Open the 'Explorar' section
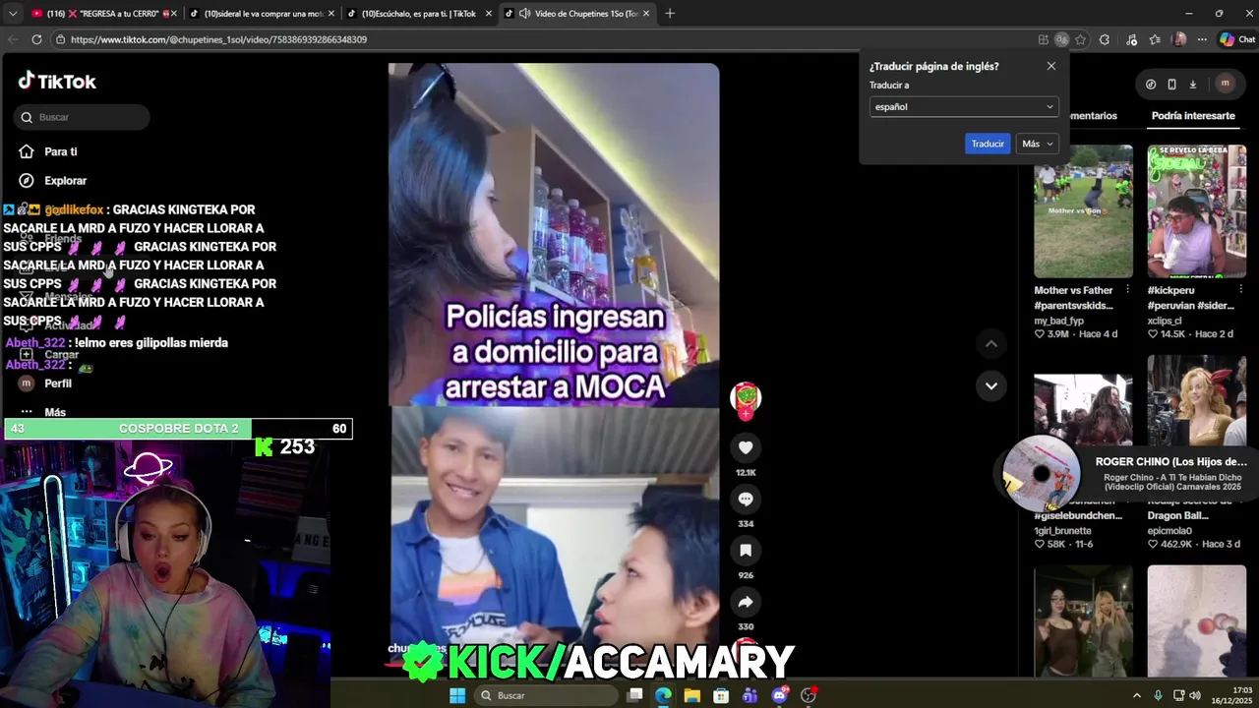The width and height of the screenshot is (1259, 708). click(x=65, y=181)
